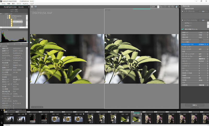Toggle the Color Chrome Effect OFF setting
Viewport: 209px width, 126px height.
[195, 54]
